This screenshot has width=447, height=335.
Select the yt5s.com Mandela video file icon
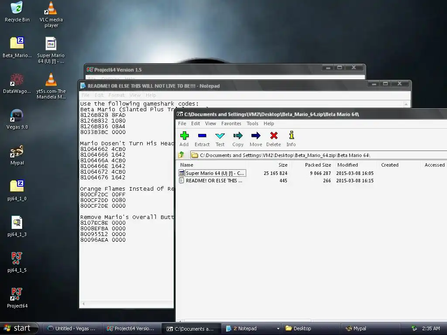click(x=51, y=86)
